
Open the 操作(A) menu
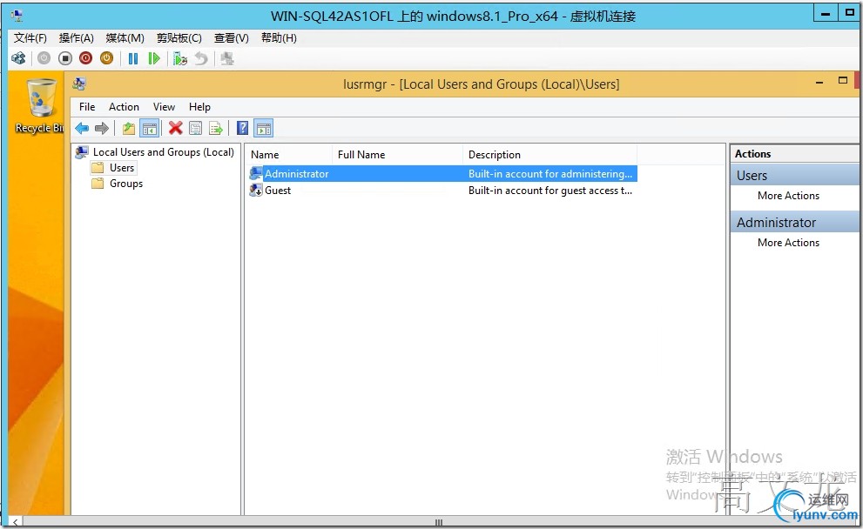[77, 38]
